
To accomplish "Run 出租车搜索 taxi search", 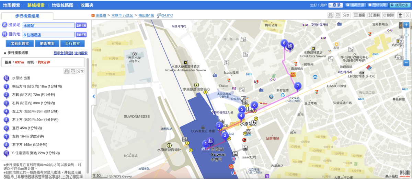I will pyautogui.click(x=20, y=44).
